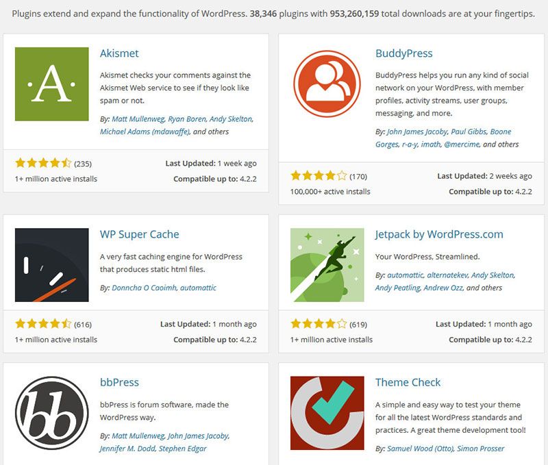Open the Akismet plugin title link
Image resolution: width=548 pixels, height=465 pixels.
coord(119,53)
